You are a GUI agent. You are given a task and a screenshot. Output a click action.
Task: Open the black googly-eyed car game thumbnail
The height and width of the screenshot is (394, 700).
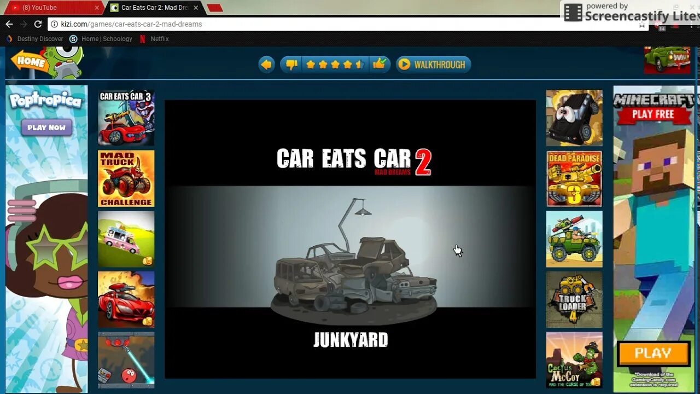(574, 118)
